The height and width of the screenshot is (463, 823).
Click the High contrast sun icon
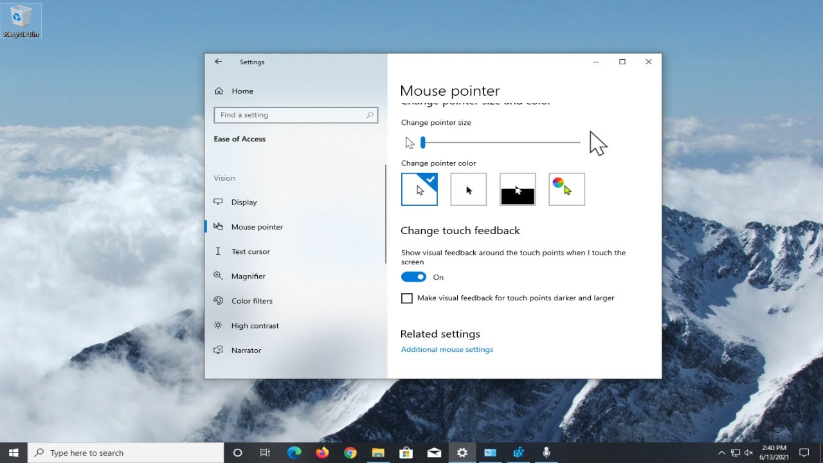(x=219, y=325)
